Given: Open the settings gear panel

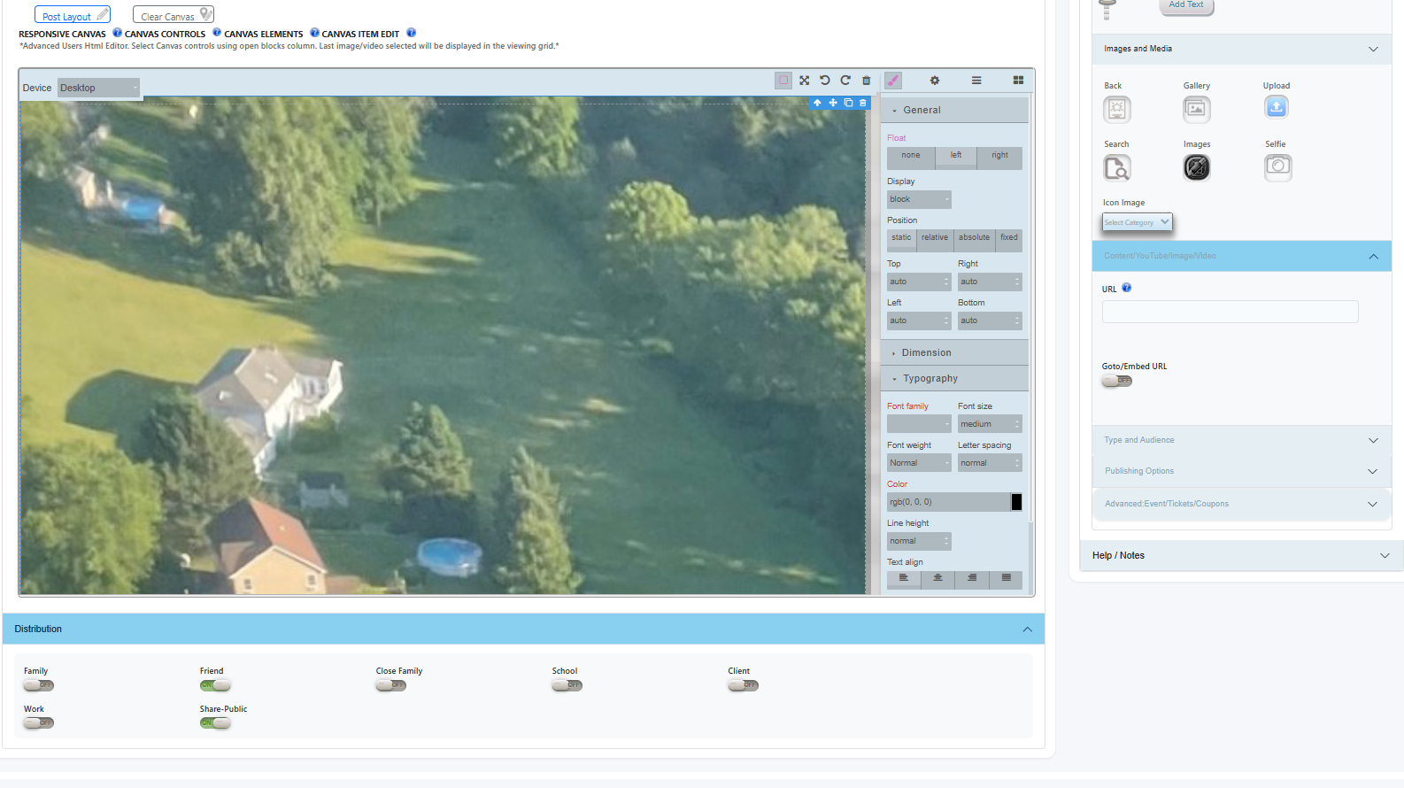Looking at the screenshot, I should click(934, 81).
